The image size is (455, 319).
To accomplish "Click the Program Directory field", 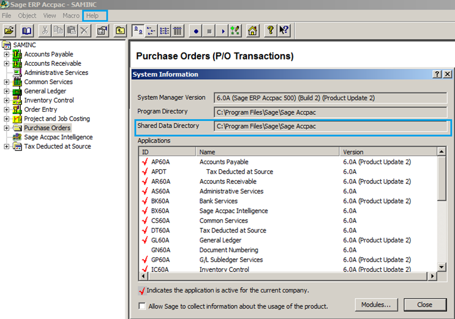I will [x=330, y=112].
